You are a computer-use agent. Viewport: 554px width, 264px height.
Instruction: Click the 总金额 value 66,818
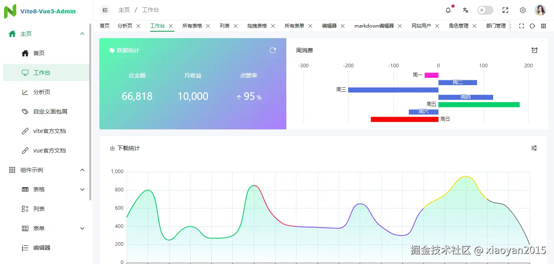tap(137, 97)
